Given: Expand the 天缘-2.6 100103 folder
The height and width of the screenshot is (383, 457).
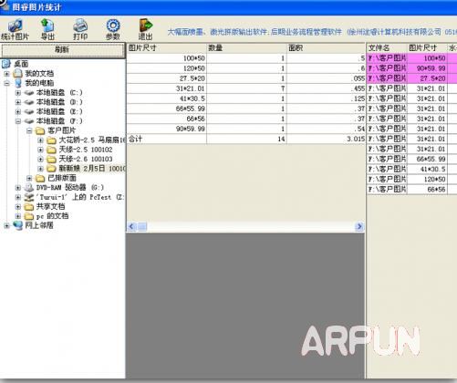Looking at the screenshot, I should (40, 159).
